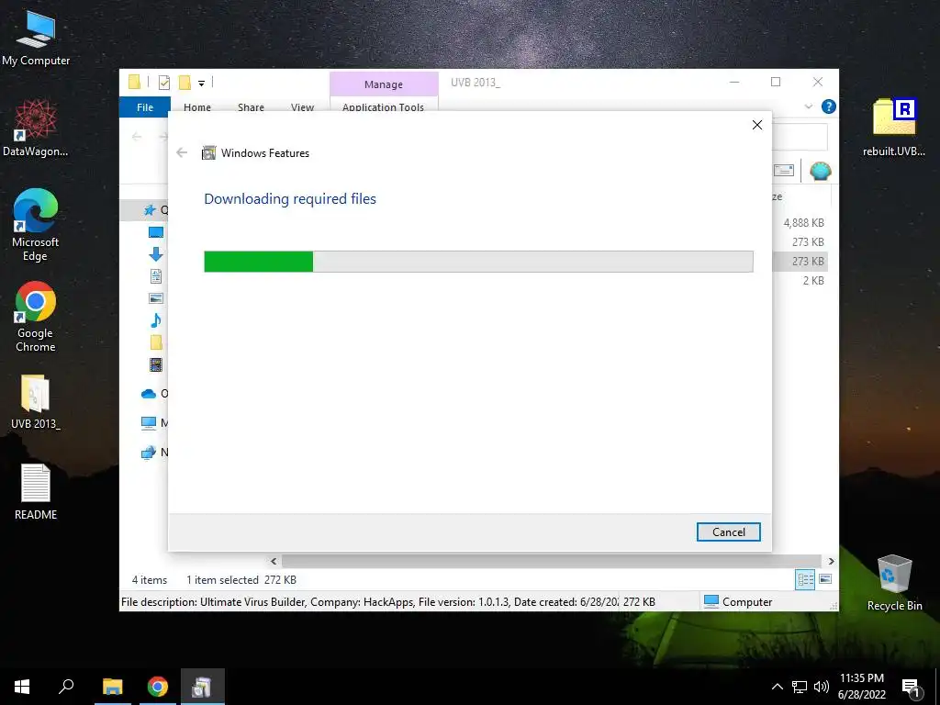Close the Windows Features dialog
The height and width of the screenshot is (705, 940).
(x=757, y=125)
